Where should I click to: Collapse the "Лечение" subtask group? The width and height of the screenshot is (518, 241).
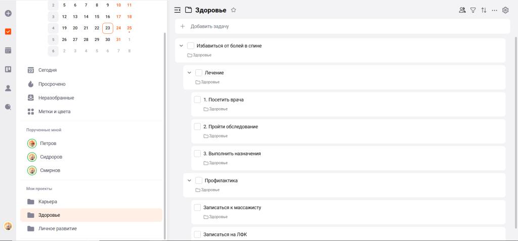189,73
